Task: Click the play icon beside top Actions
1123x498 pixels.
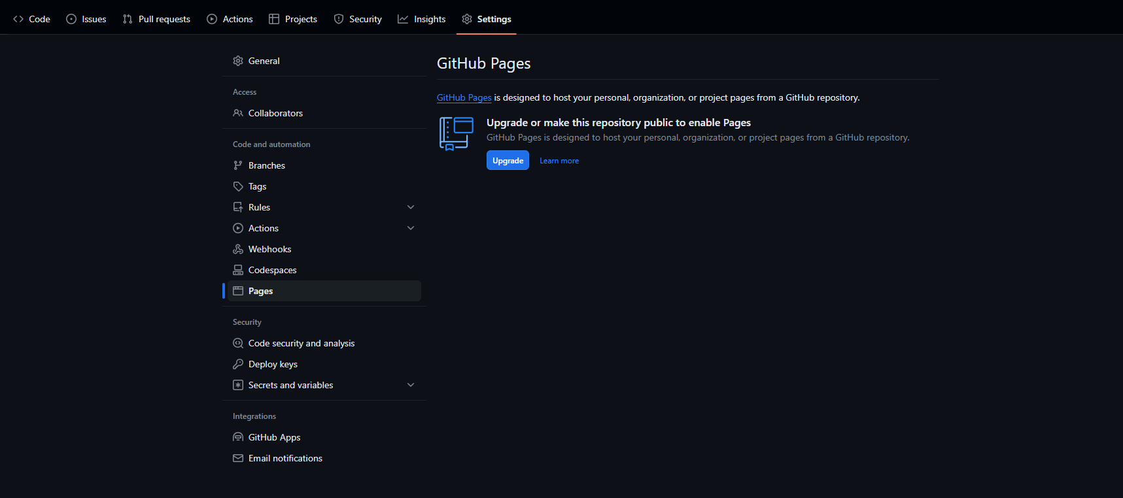Action: click(x=212, y=19)
